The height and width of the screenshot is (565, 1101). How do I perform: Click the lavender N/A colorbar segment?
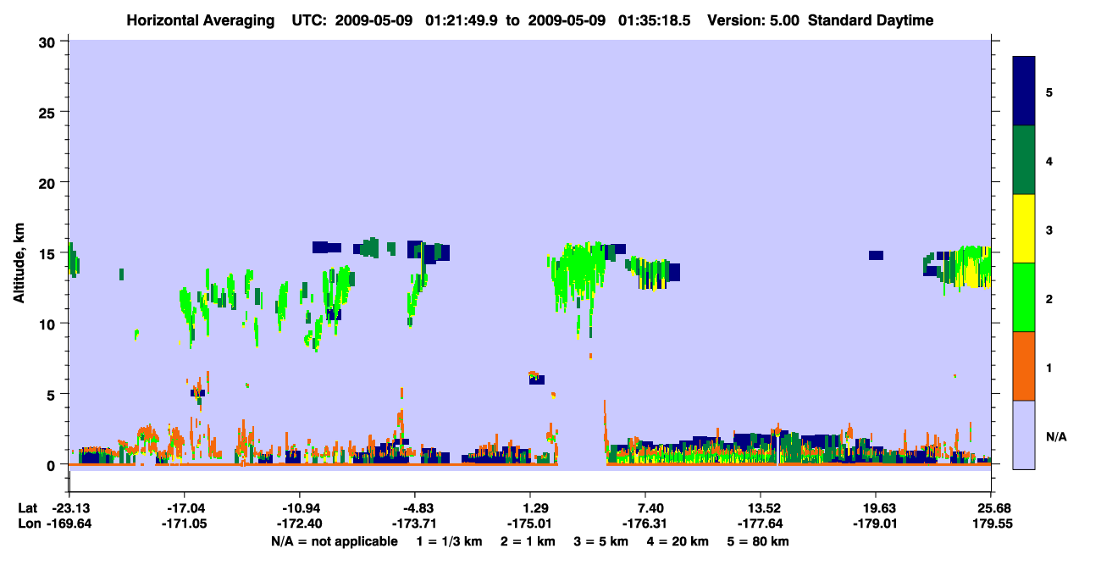[1024, 435]
